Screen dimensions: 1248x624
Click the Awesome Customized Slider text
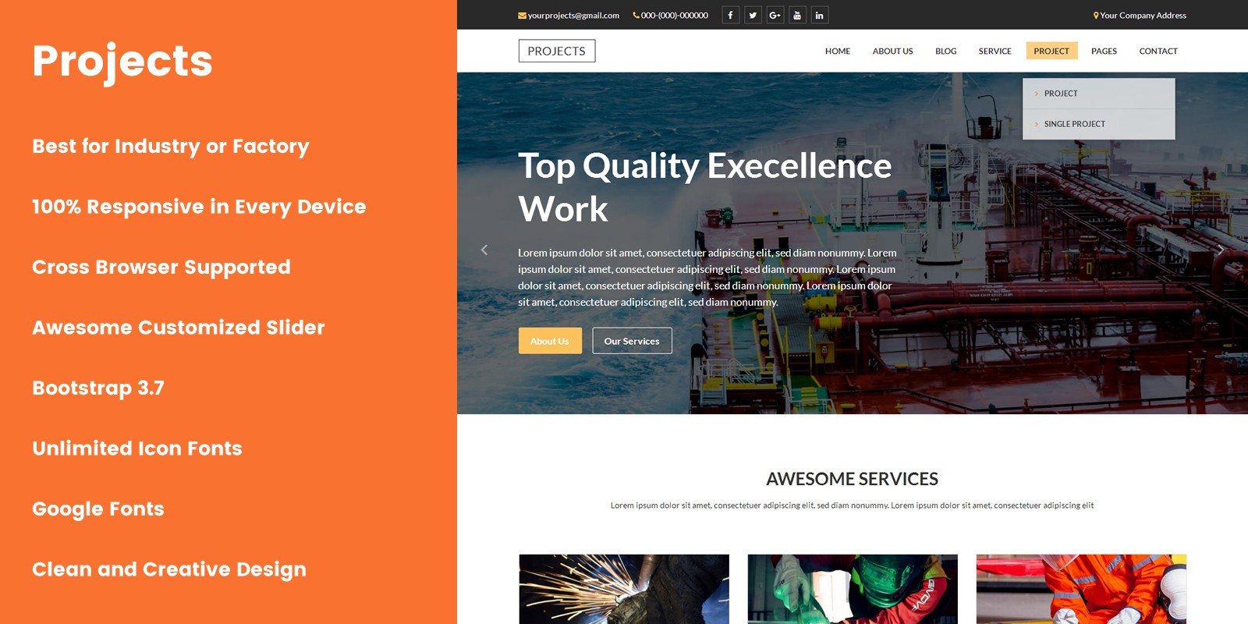(x=179, y=328)
